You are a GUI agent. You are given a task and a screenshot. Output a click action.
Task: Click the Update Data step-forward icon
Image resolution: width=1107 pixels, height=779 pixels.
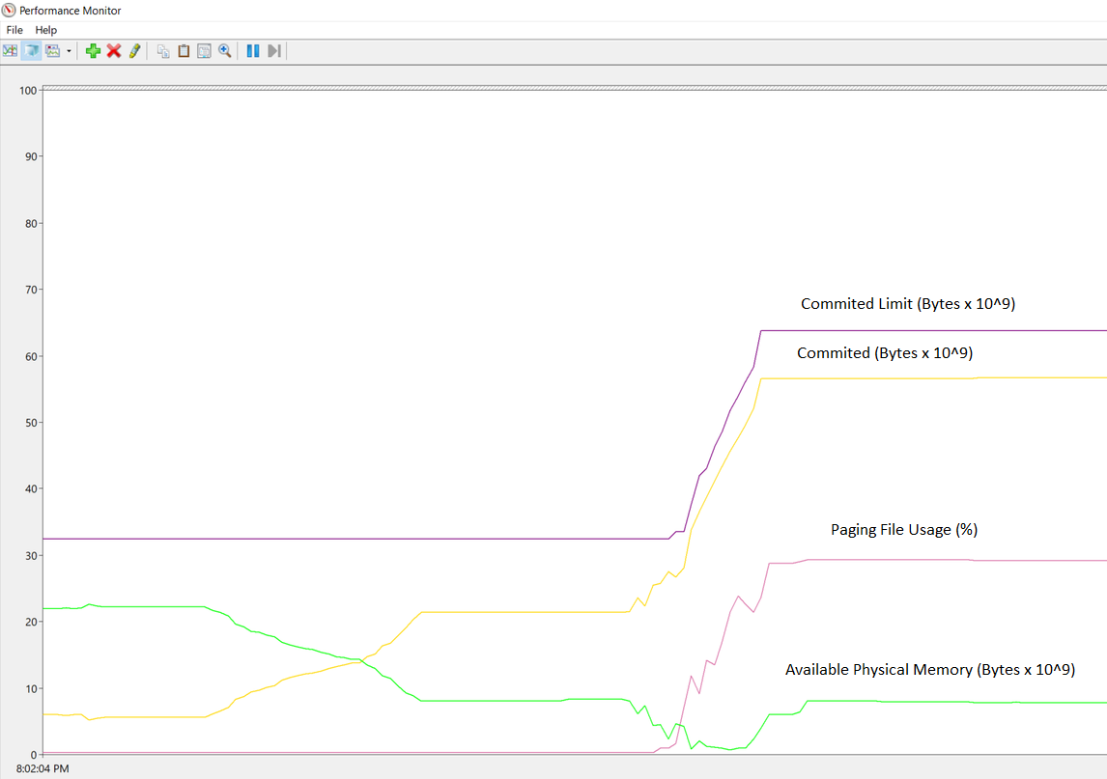coord(274,51)
